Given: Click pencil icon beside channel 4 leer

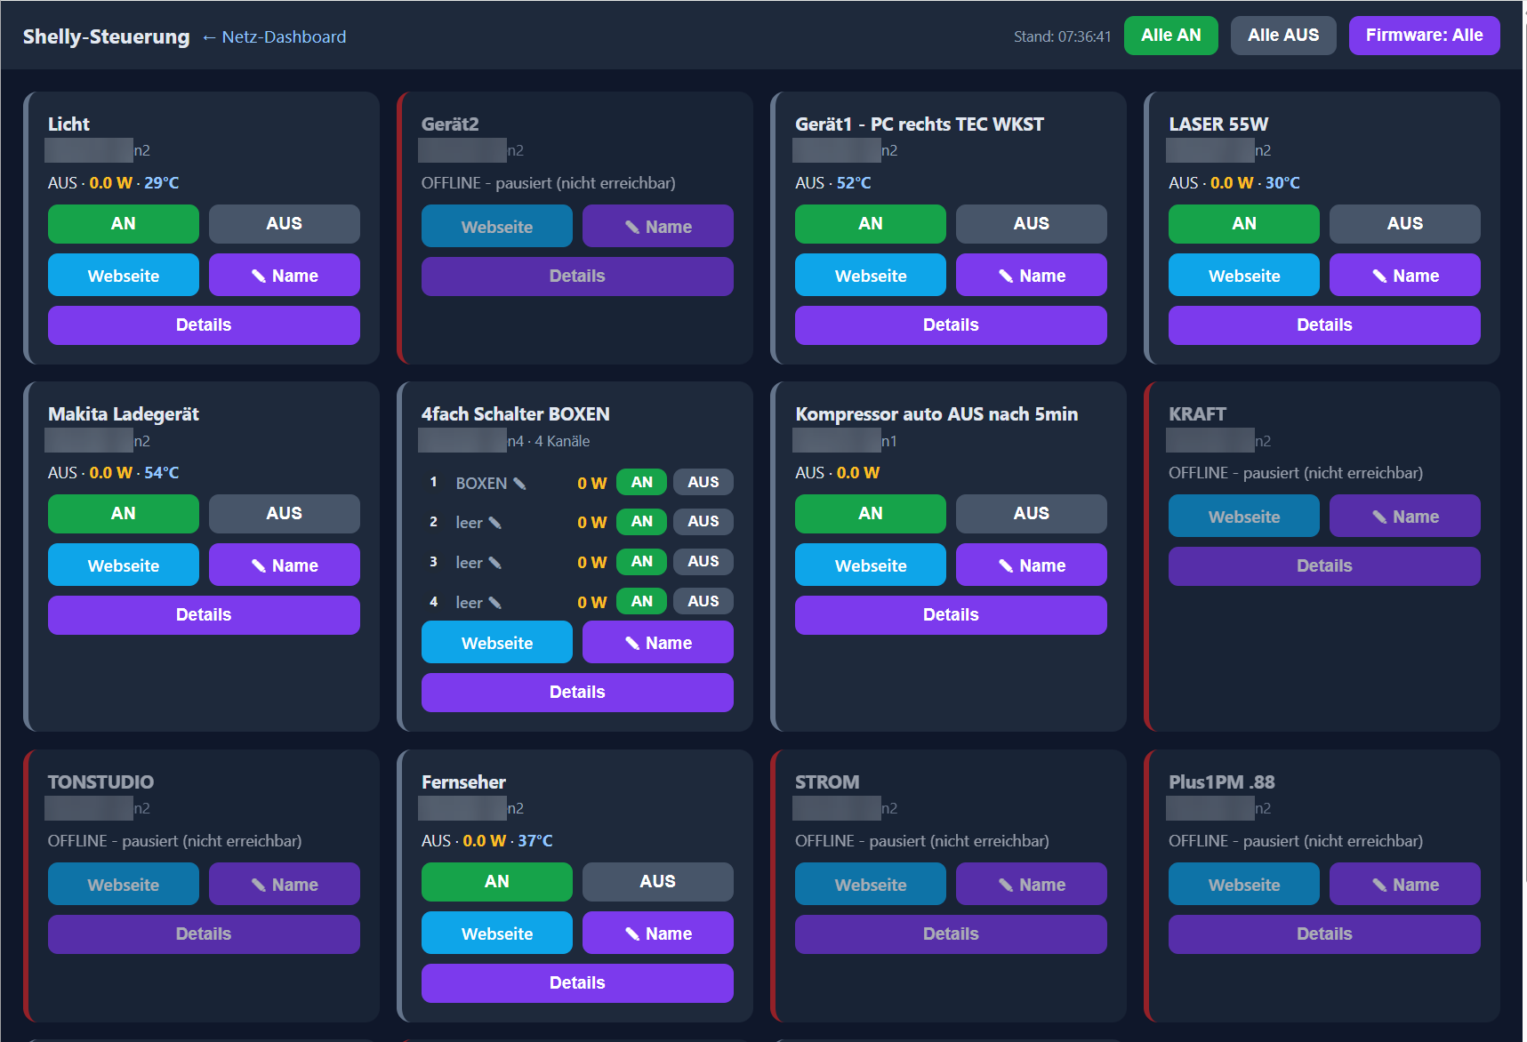Looking at the screenshot, I should [x=495, y=603].
